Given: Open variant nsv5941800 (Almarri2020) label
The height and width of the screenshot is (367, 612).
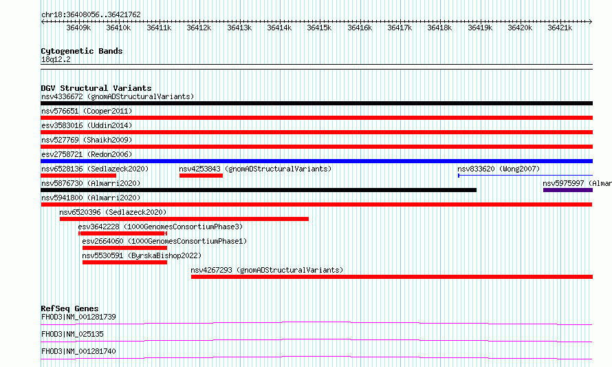Looking at the screenshot, I should coord(91,198).
